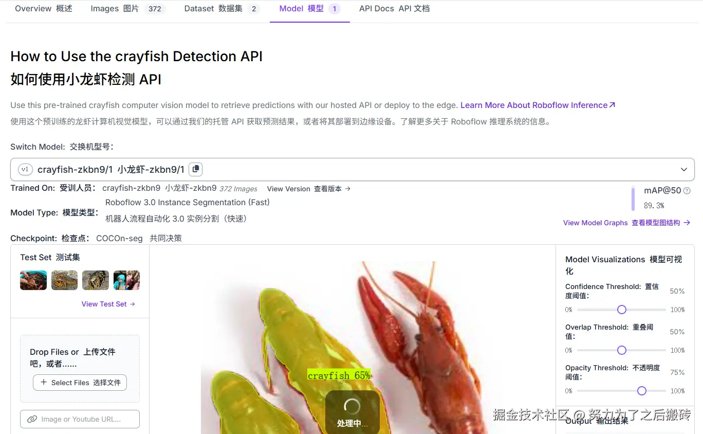The width and height of the screenshot is (703, 434).
Task: Click the Drop Files upload area text
Action: tap(72, 358)
